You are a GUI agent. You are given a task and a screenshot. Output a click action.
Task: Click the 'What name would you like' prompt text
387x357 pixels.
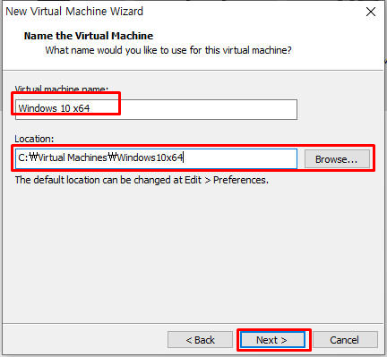(168, 50)
